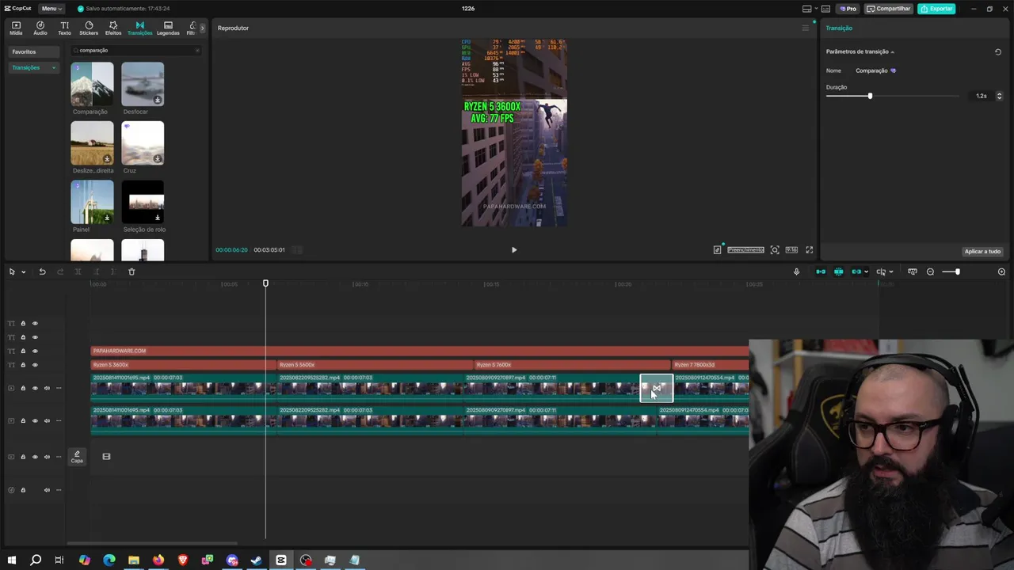Clear the transitions search text
Image resolution: width=1014 pixels, height=570 pixels.
pos(197,50)
